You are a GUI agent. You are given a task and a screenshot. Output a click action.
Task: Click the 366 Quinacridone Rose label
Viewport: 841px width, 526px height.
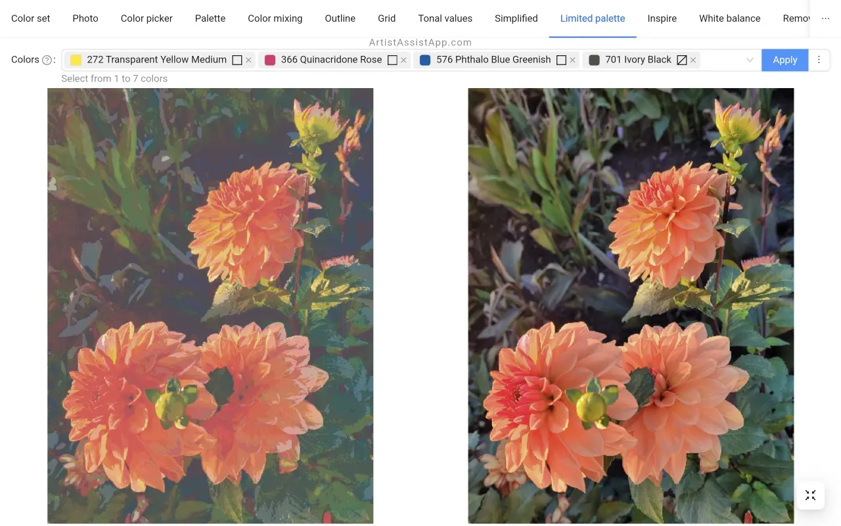click(331, 60)
